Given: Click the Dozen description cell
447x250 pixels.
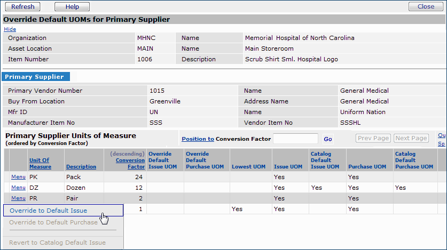Looking at the screenshot, I should (76, 188).
